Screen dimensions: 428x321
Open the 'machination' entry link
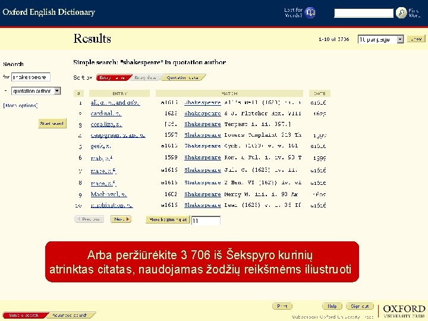(x=112, y=205)
